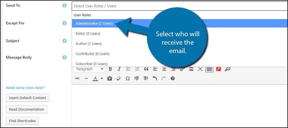Click the 'Except For' label
Viewport: 288px width, 128px height.
click(x=15, y=23)
